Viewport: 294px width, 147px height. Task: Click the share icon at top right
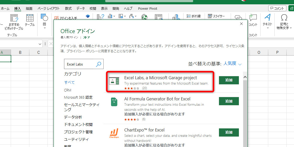[x=291, y=8]
